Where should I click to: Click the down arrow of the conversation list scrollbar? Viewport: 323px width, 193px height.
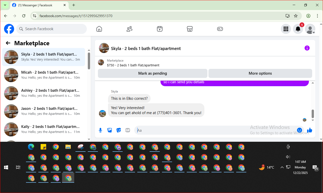pos(89,139)
